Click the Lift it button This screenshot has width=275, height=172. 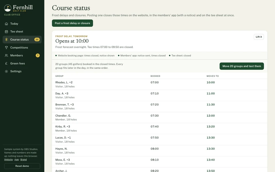click(x=259, y=37)
